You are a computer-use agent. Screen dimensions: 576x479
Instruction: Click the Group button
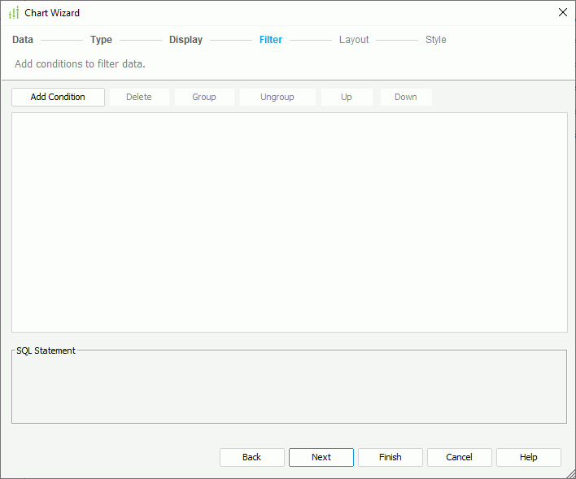pos(204,97)
